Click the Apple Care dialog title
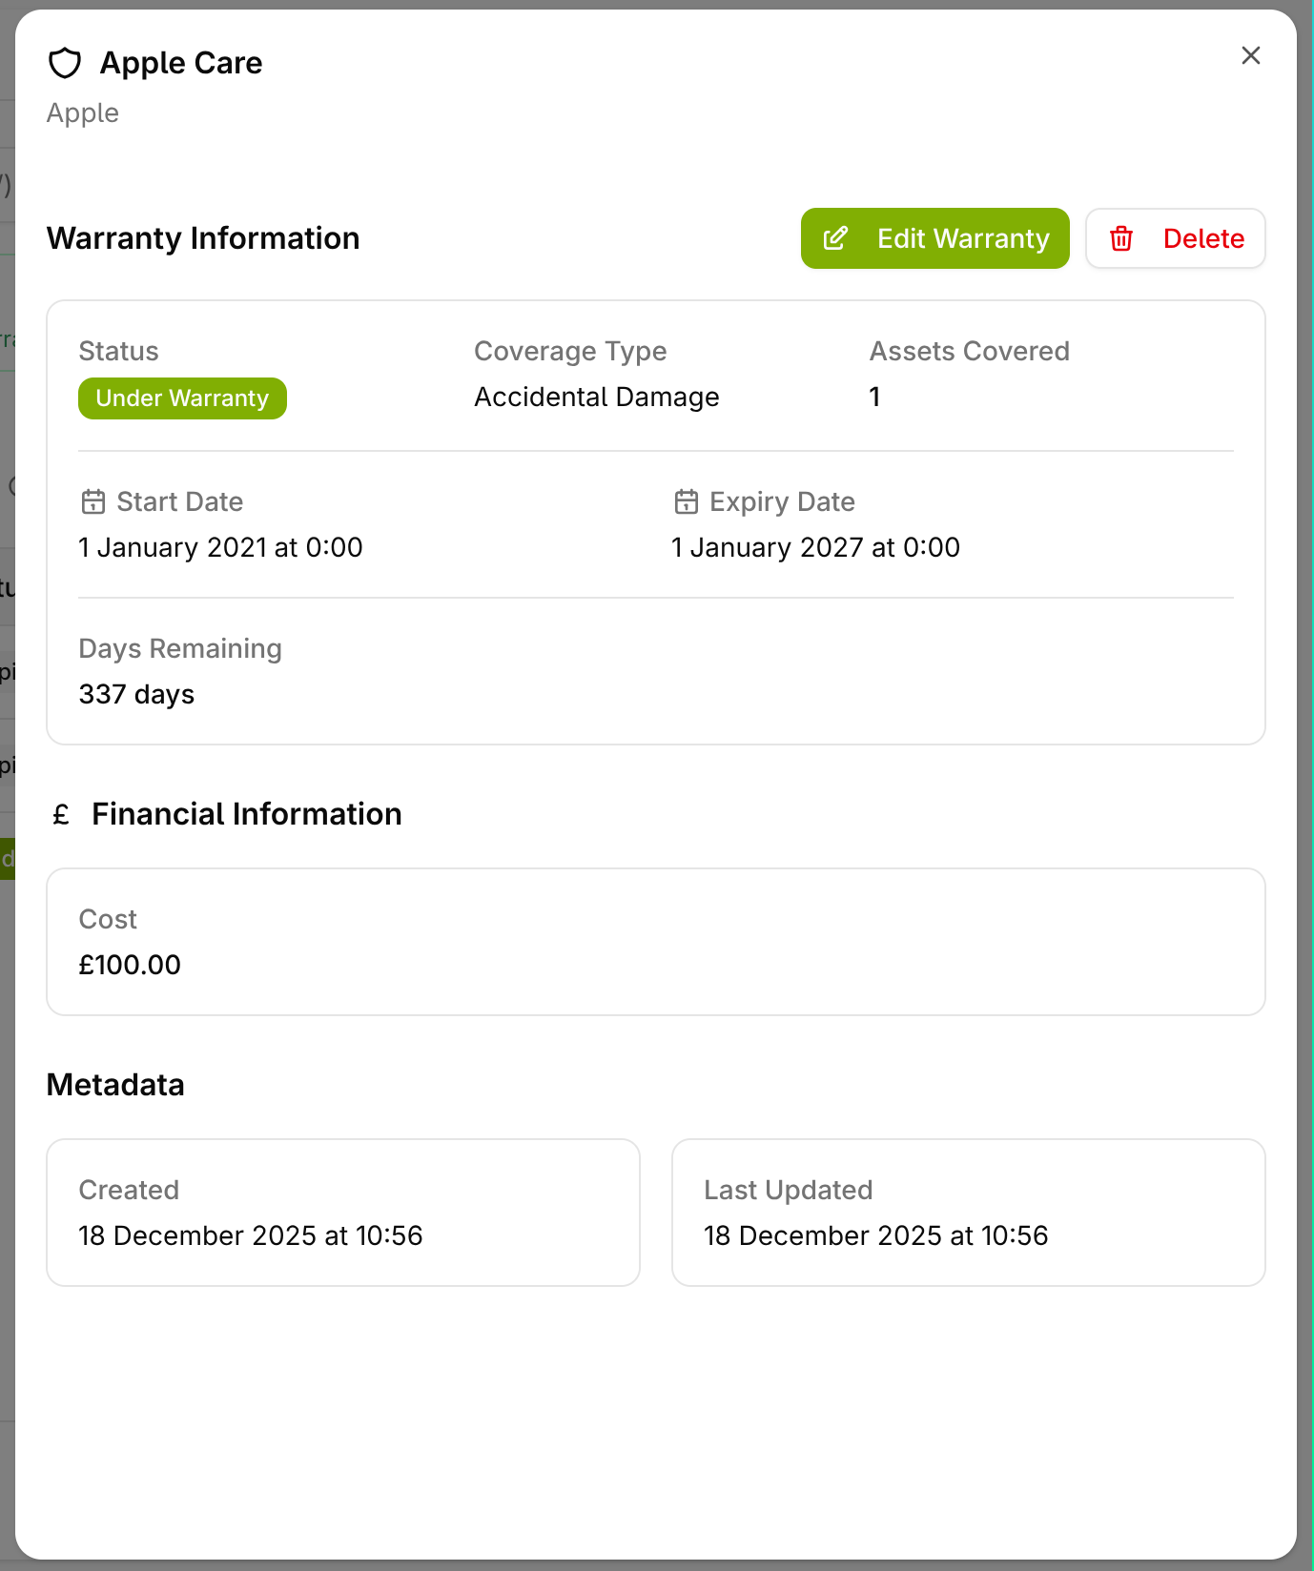The height and width of the screenshot is (1571, 1314). point(181,63)
